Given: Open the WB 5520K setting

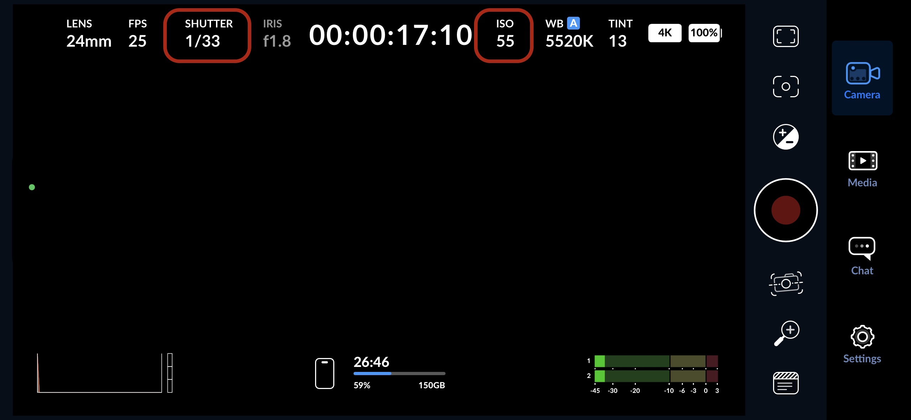Looking at the screenshot, I should click(x=569, y=34).
